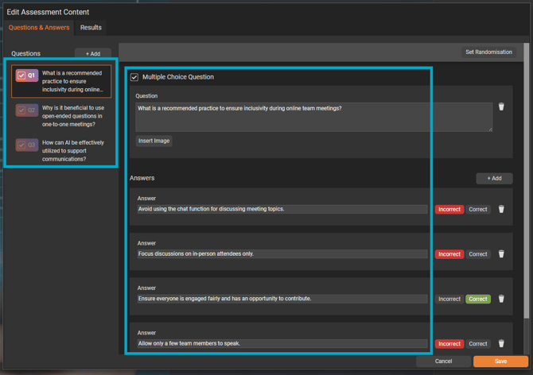Edit the 'Focus discussions on in-person attendees' field
This screenshot has width=533, height=375.
282,254
